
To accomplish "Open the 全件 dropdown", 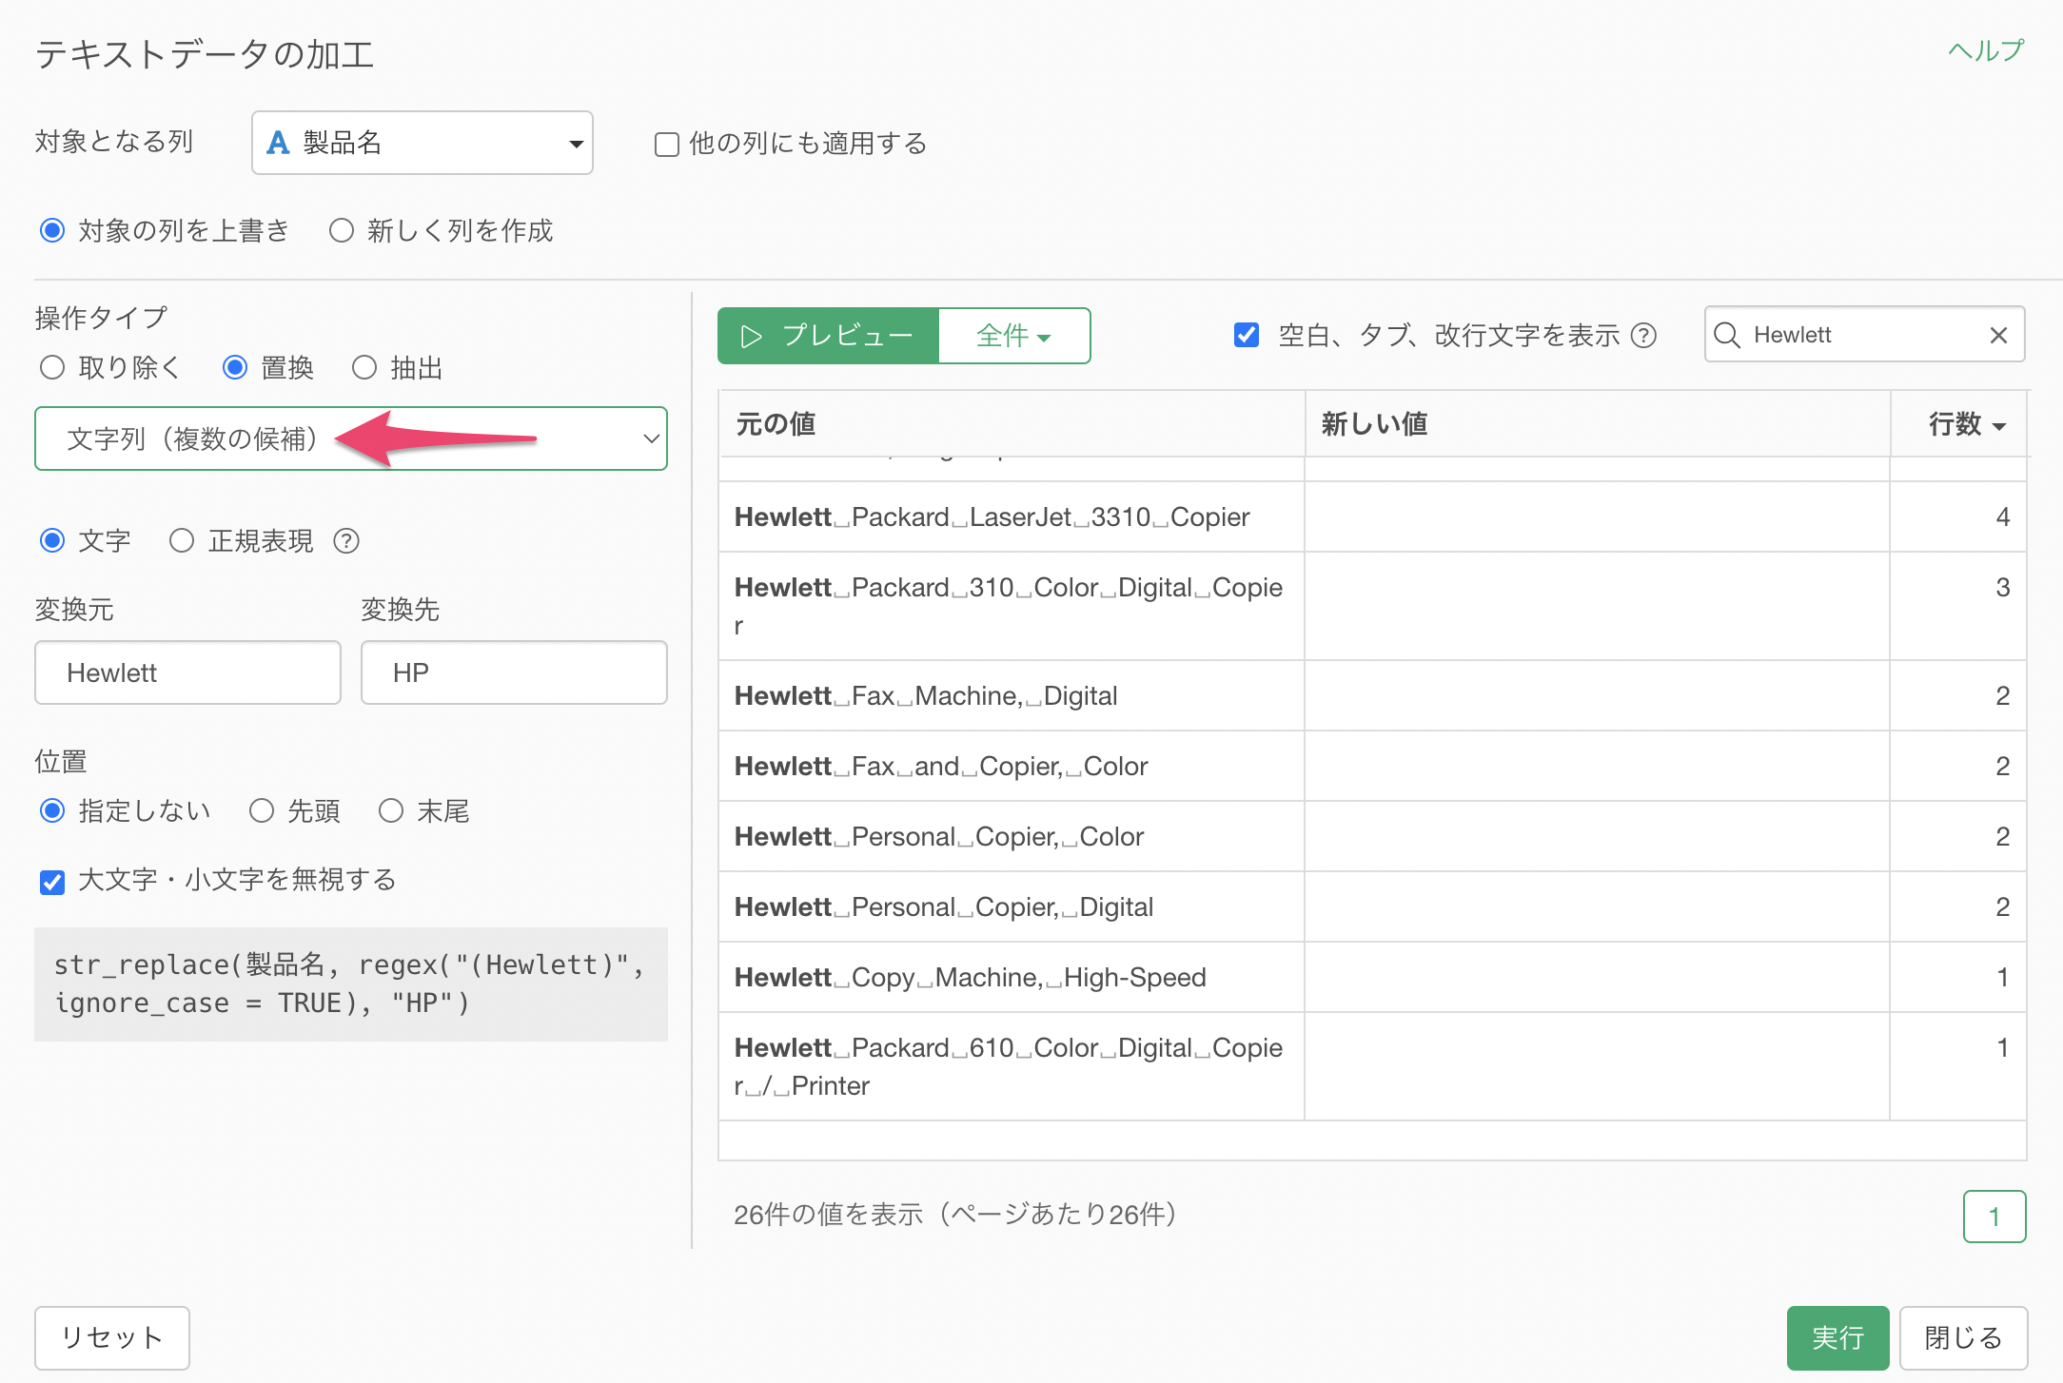I will point(1014,336).
